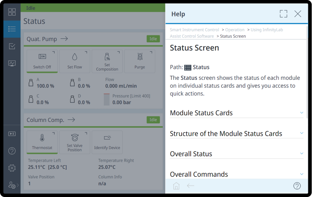Viewport: 312px width, 197px height.
Task: Click the Pressure limit bar indicator
Action: pyautogui.click(x=106, y=100)
